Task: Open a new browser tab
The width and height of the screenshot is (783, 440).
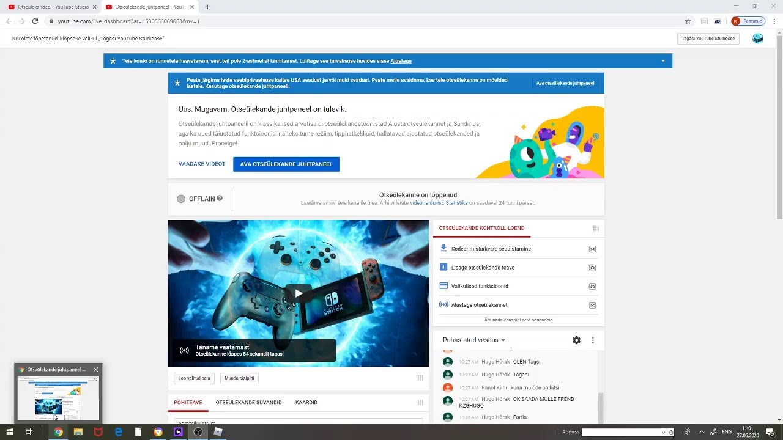Action: (207, 7)
